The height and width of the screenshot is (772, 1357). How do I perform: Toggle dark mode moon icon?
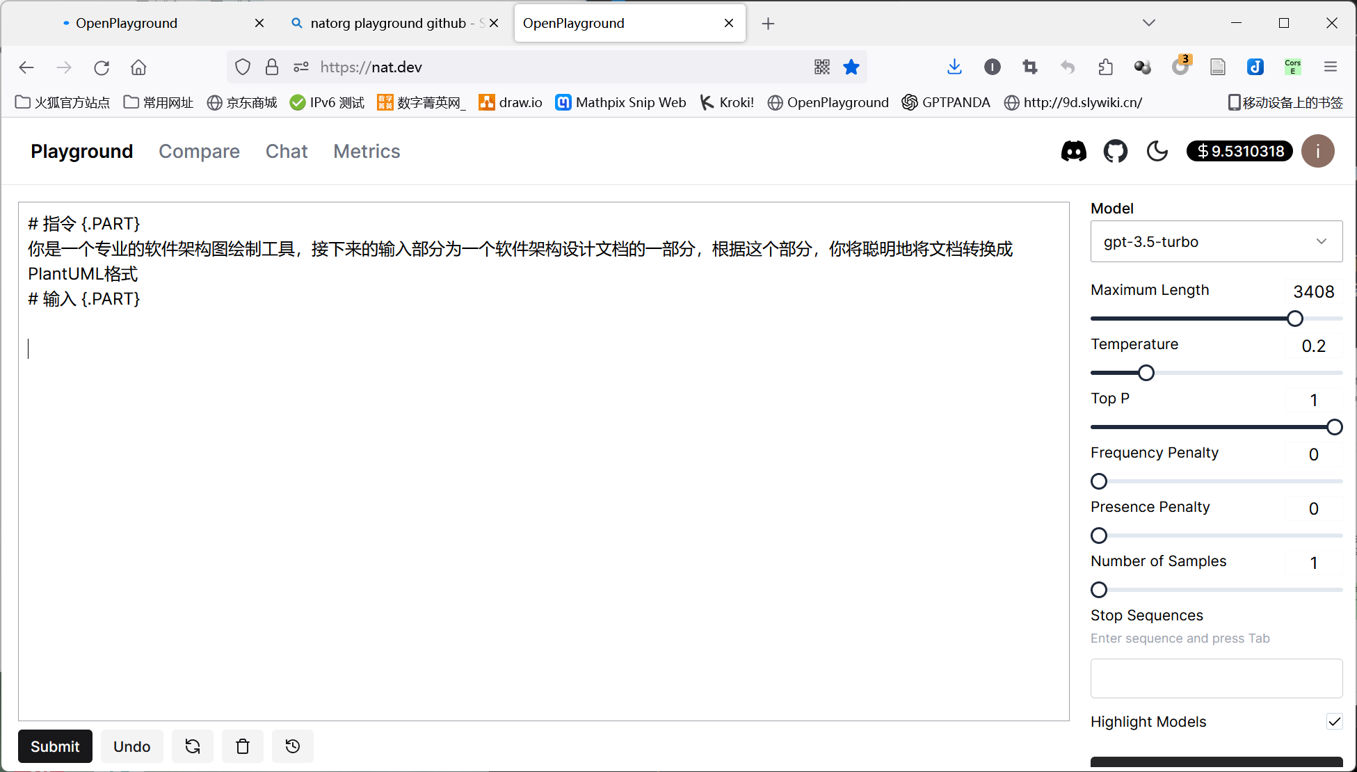coord(1157,151)
